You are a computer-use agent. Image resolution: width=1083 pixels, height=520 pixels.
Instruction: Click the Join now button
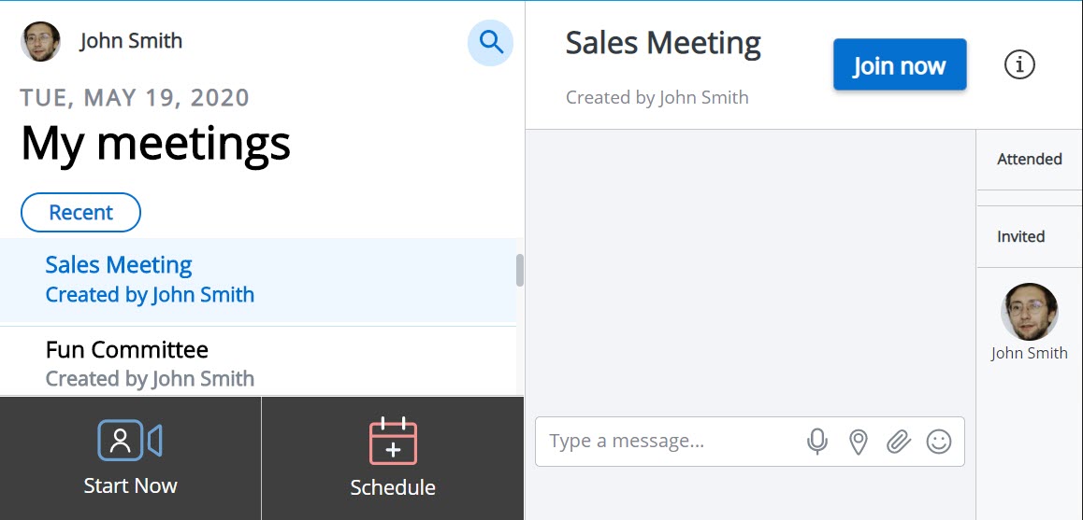tap(900, 64)
